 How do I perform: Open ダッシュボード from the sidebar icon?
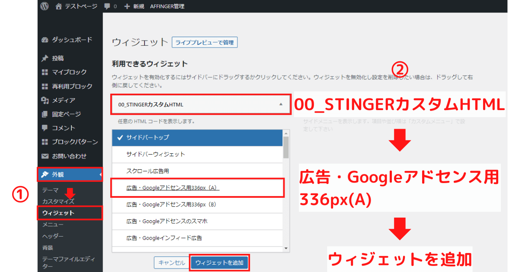45,40
